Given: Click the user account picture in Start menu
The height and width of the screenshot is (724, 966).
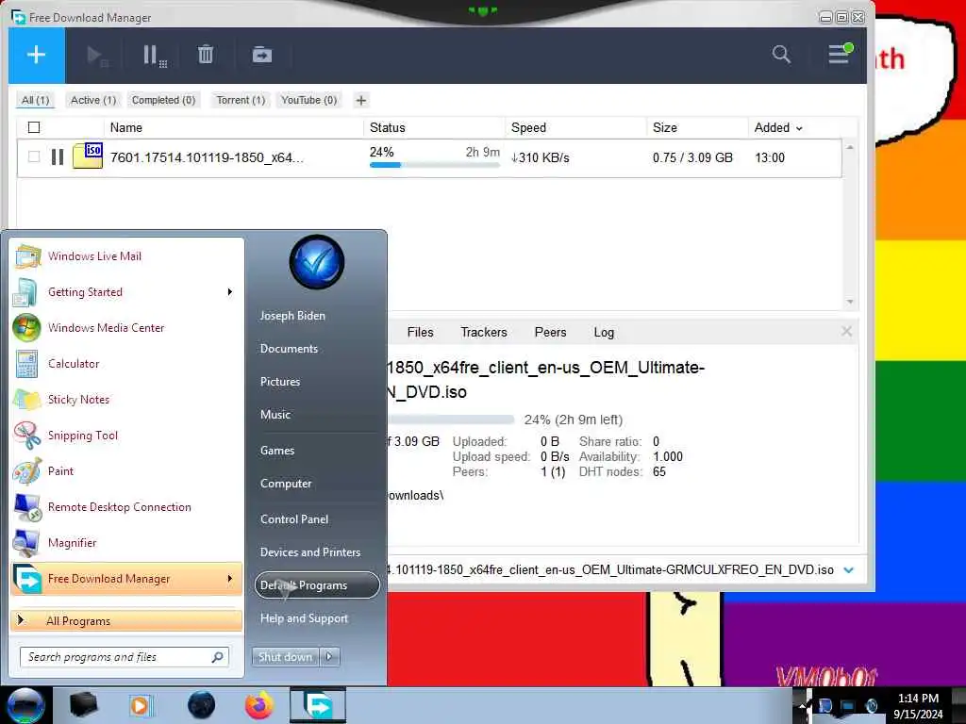Looking at the screenshot, I should (x=317, y=262).
